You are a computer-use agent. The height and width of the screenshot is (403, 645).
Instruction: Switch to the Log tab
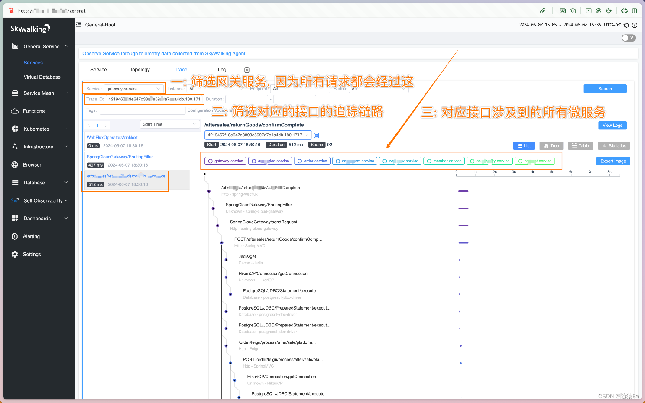coord(222,70)
